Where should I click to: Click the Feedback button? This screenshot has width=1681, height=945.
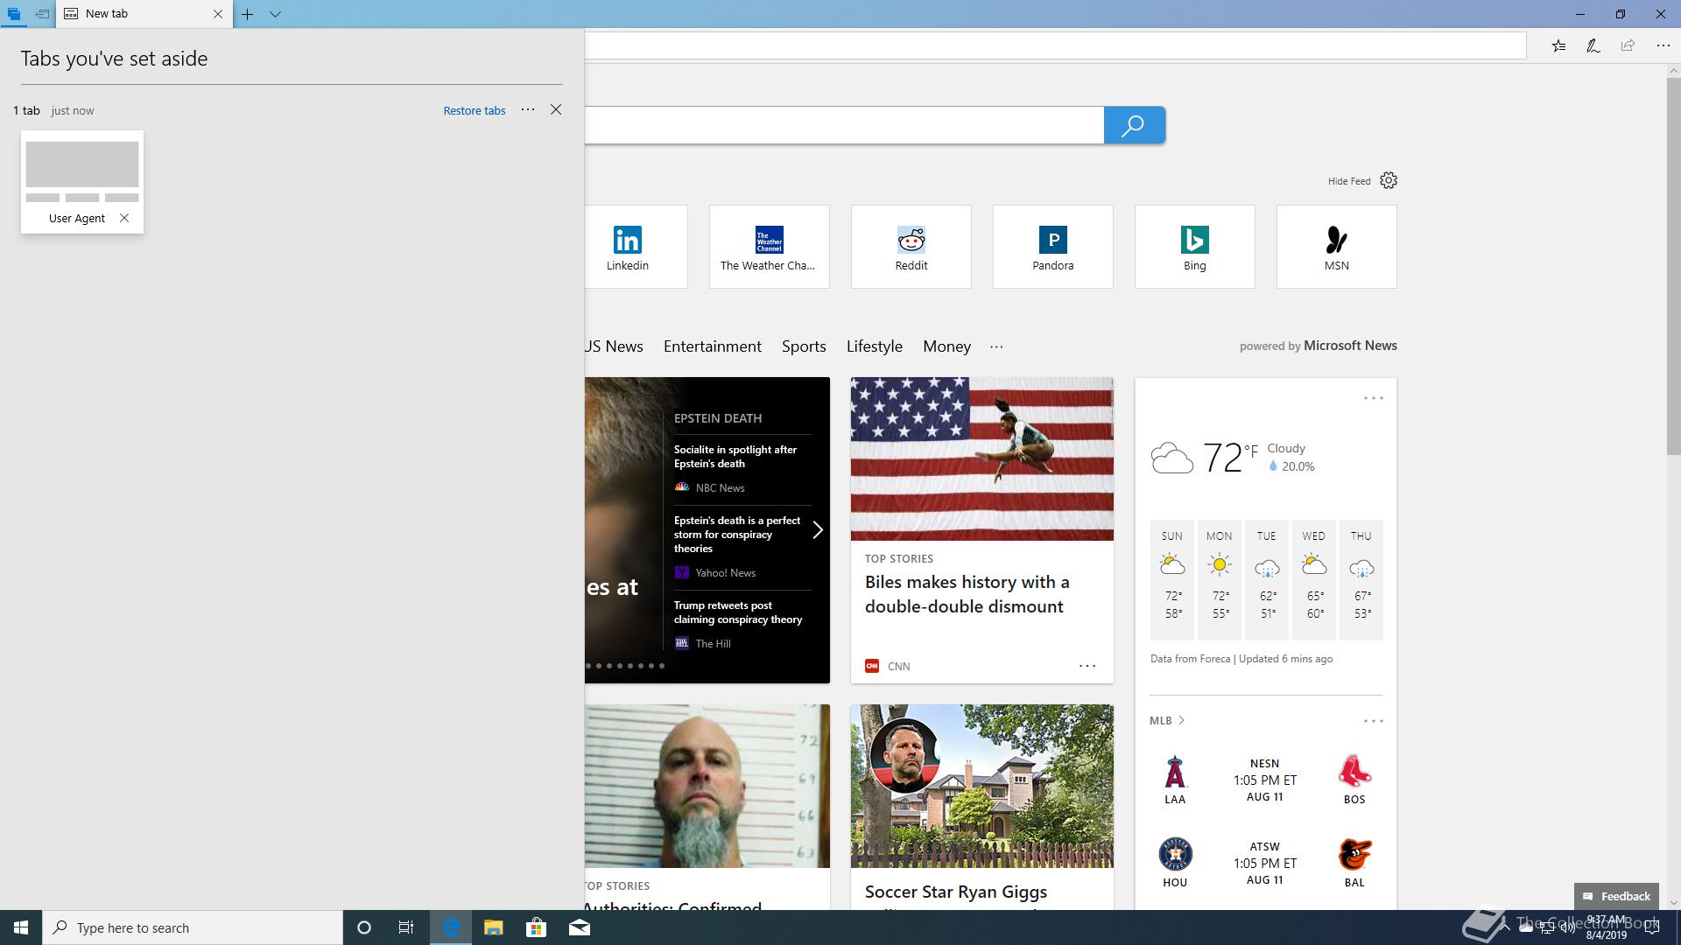point(1616,896)
